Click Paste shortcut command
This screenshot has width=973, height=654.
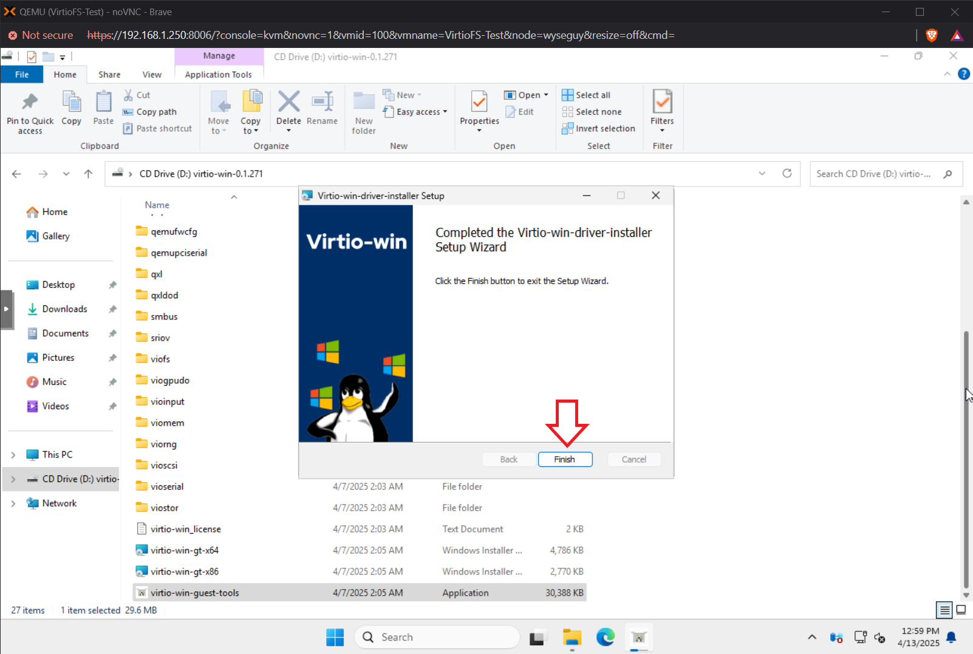click(x=158, y=128)
